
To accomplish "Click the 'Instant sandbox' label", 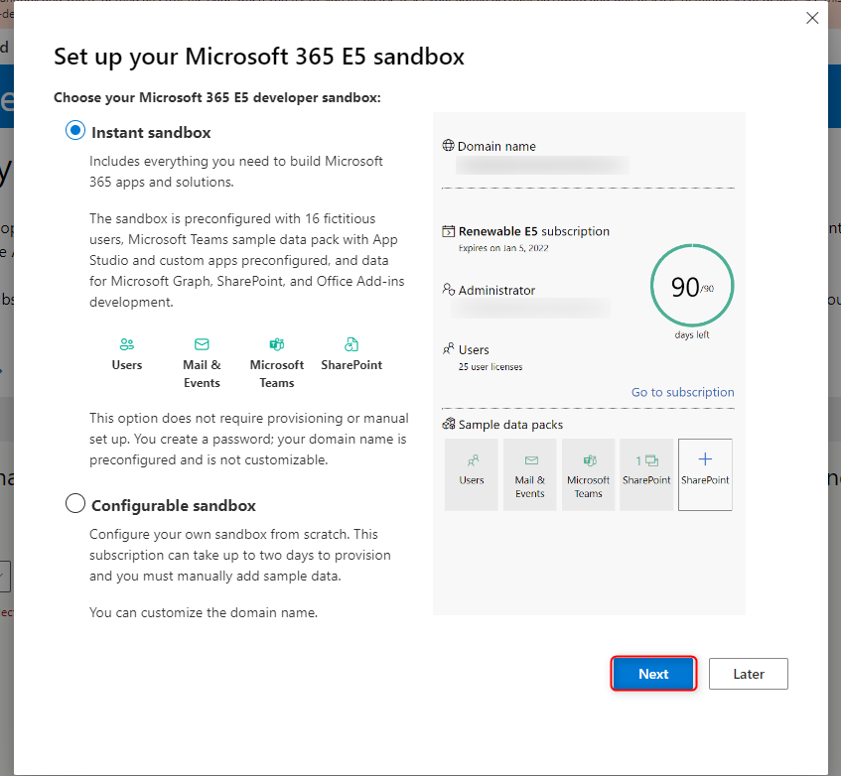I will [x=151, y=132].
